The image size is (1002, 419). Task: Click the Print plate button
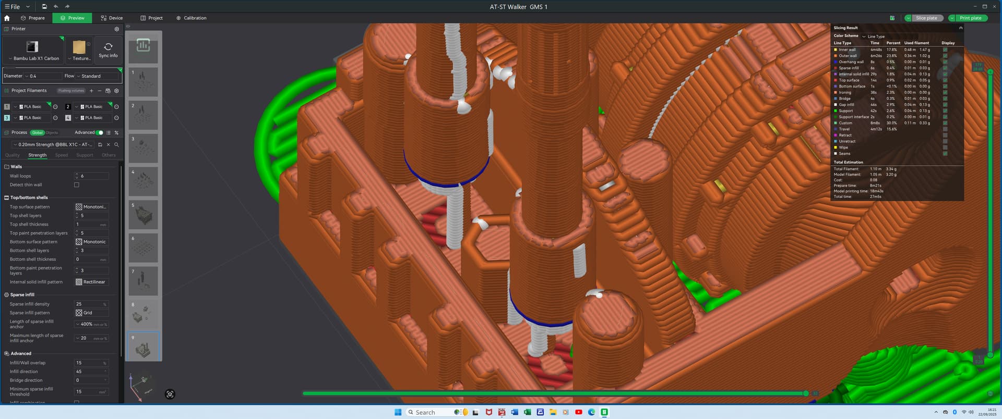(970, 18)
